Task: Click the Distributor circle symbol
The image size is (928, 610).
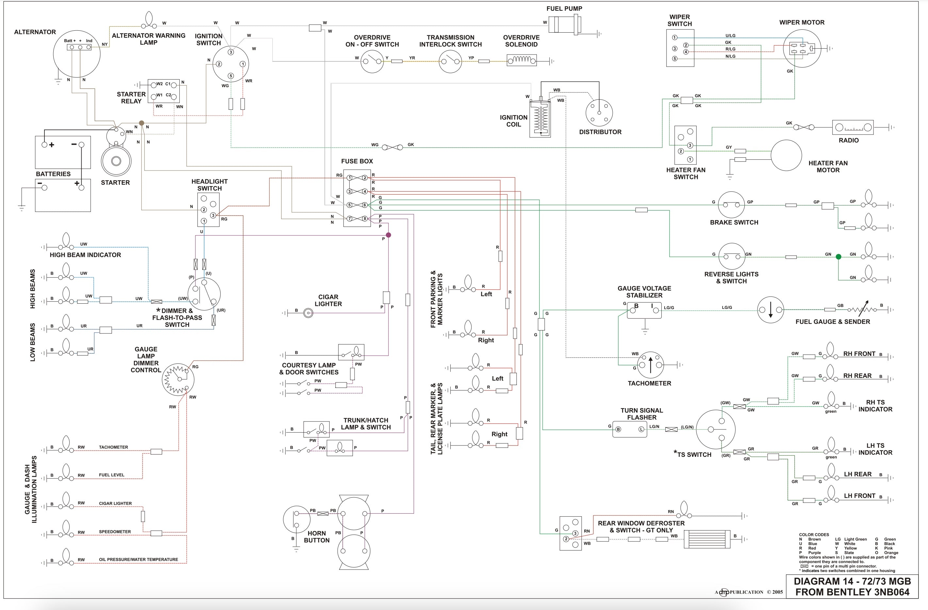Action: tap(599, 113)
